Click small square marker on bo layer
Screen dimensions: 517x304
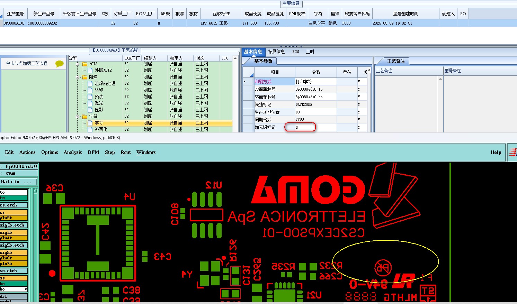coord(26,289)
